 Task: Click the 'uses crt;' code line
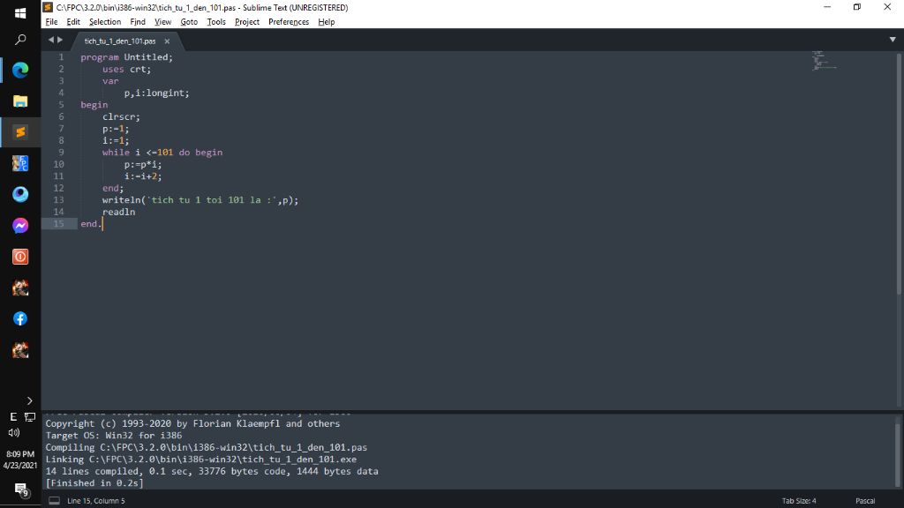coord(127,69)
